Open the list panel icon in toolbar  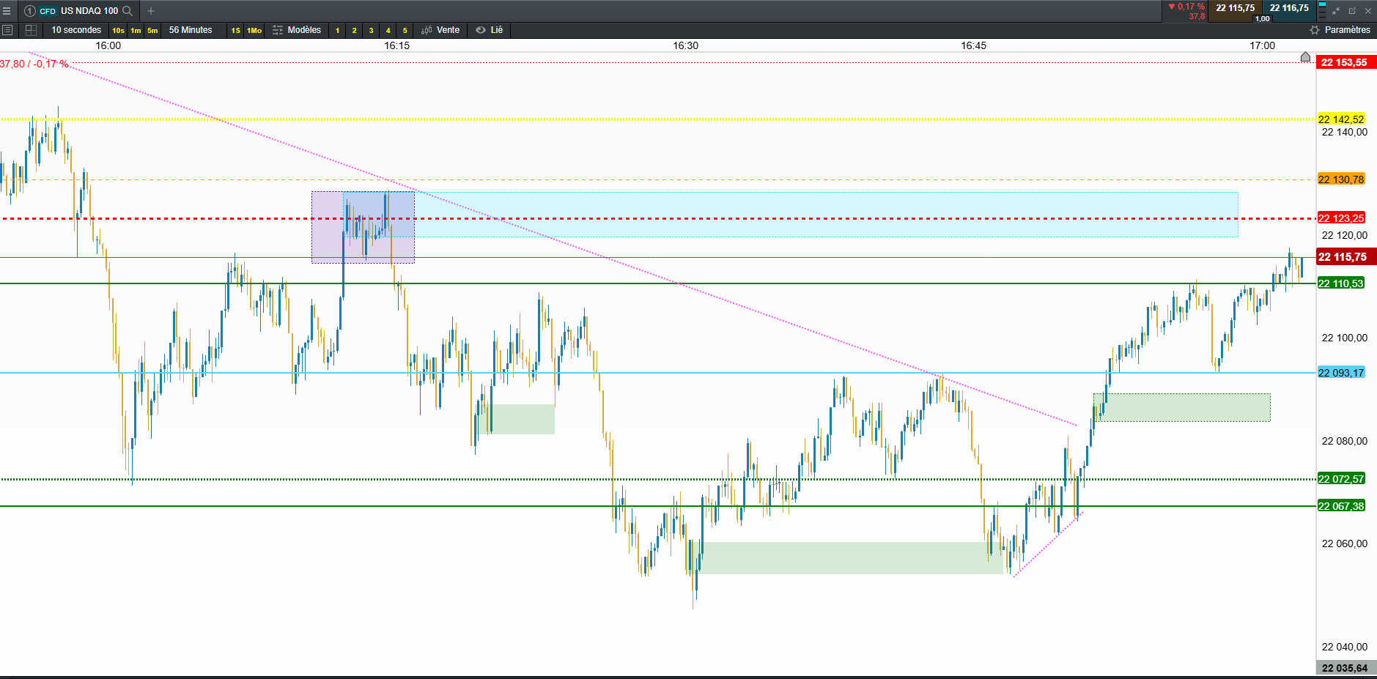(x=7, y=30)
